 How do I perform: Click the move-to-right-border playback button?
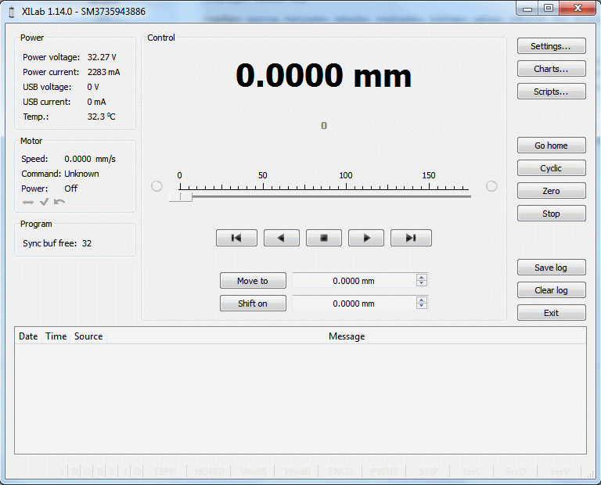pos(411,238)
